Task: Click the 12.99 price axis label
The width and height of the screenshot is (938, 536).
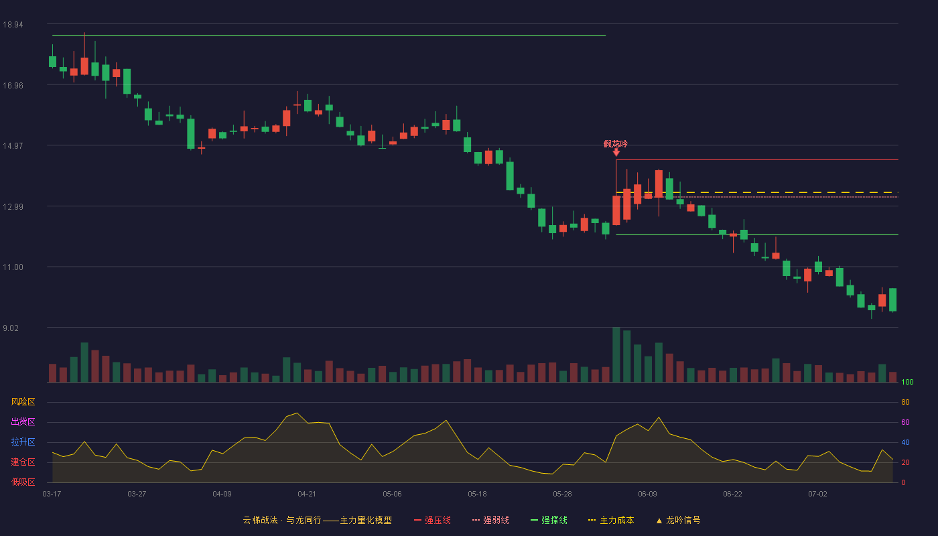Action: point(13,206)
